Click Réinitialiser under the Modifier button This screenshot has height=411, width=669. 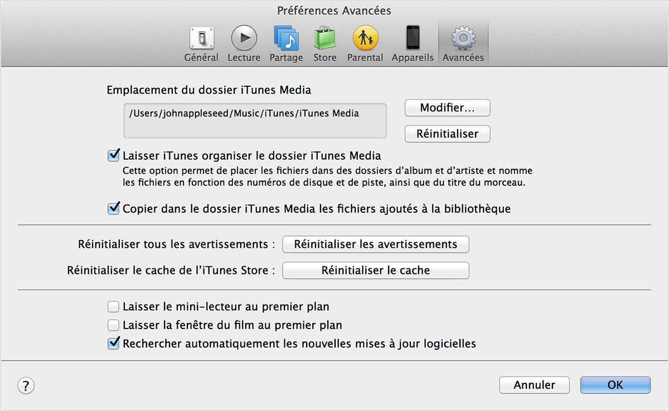447,134
